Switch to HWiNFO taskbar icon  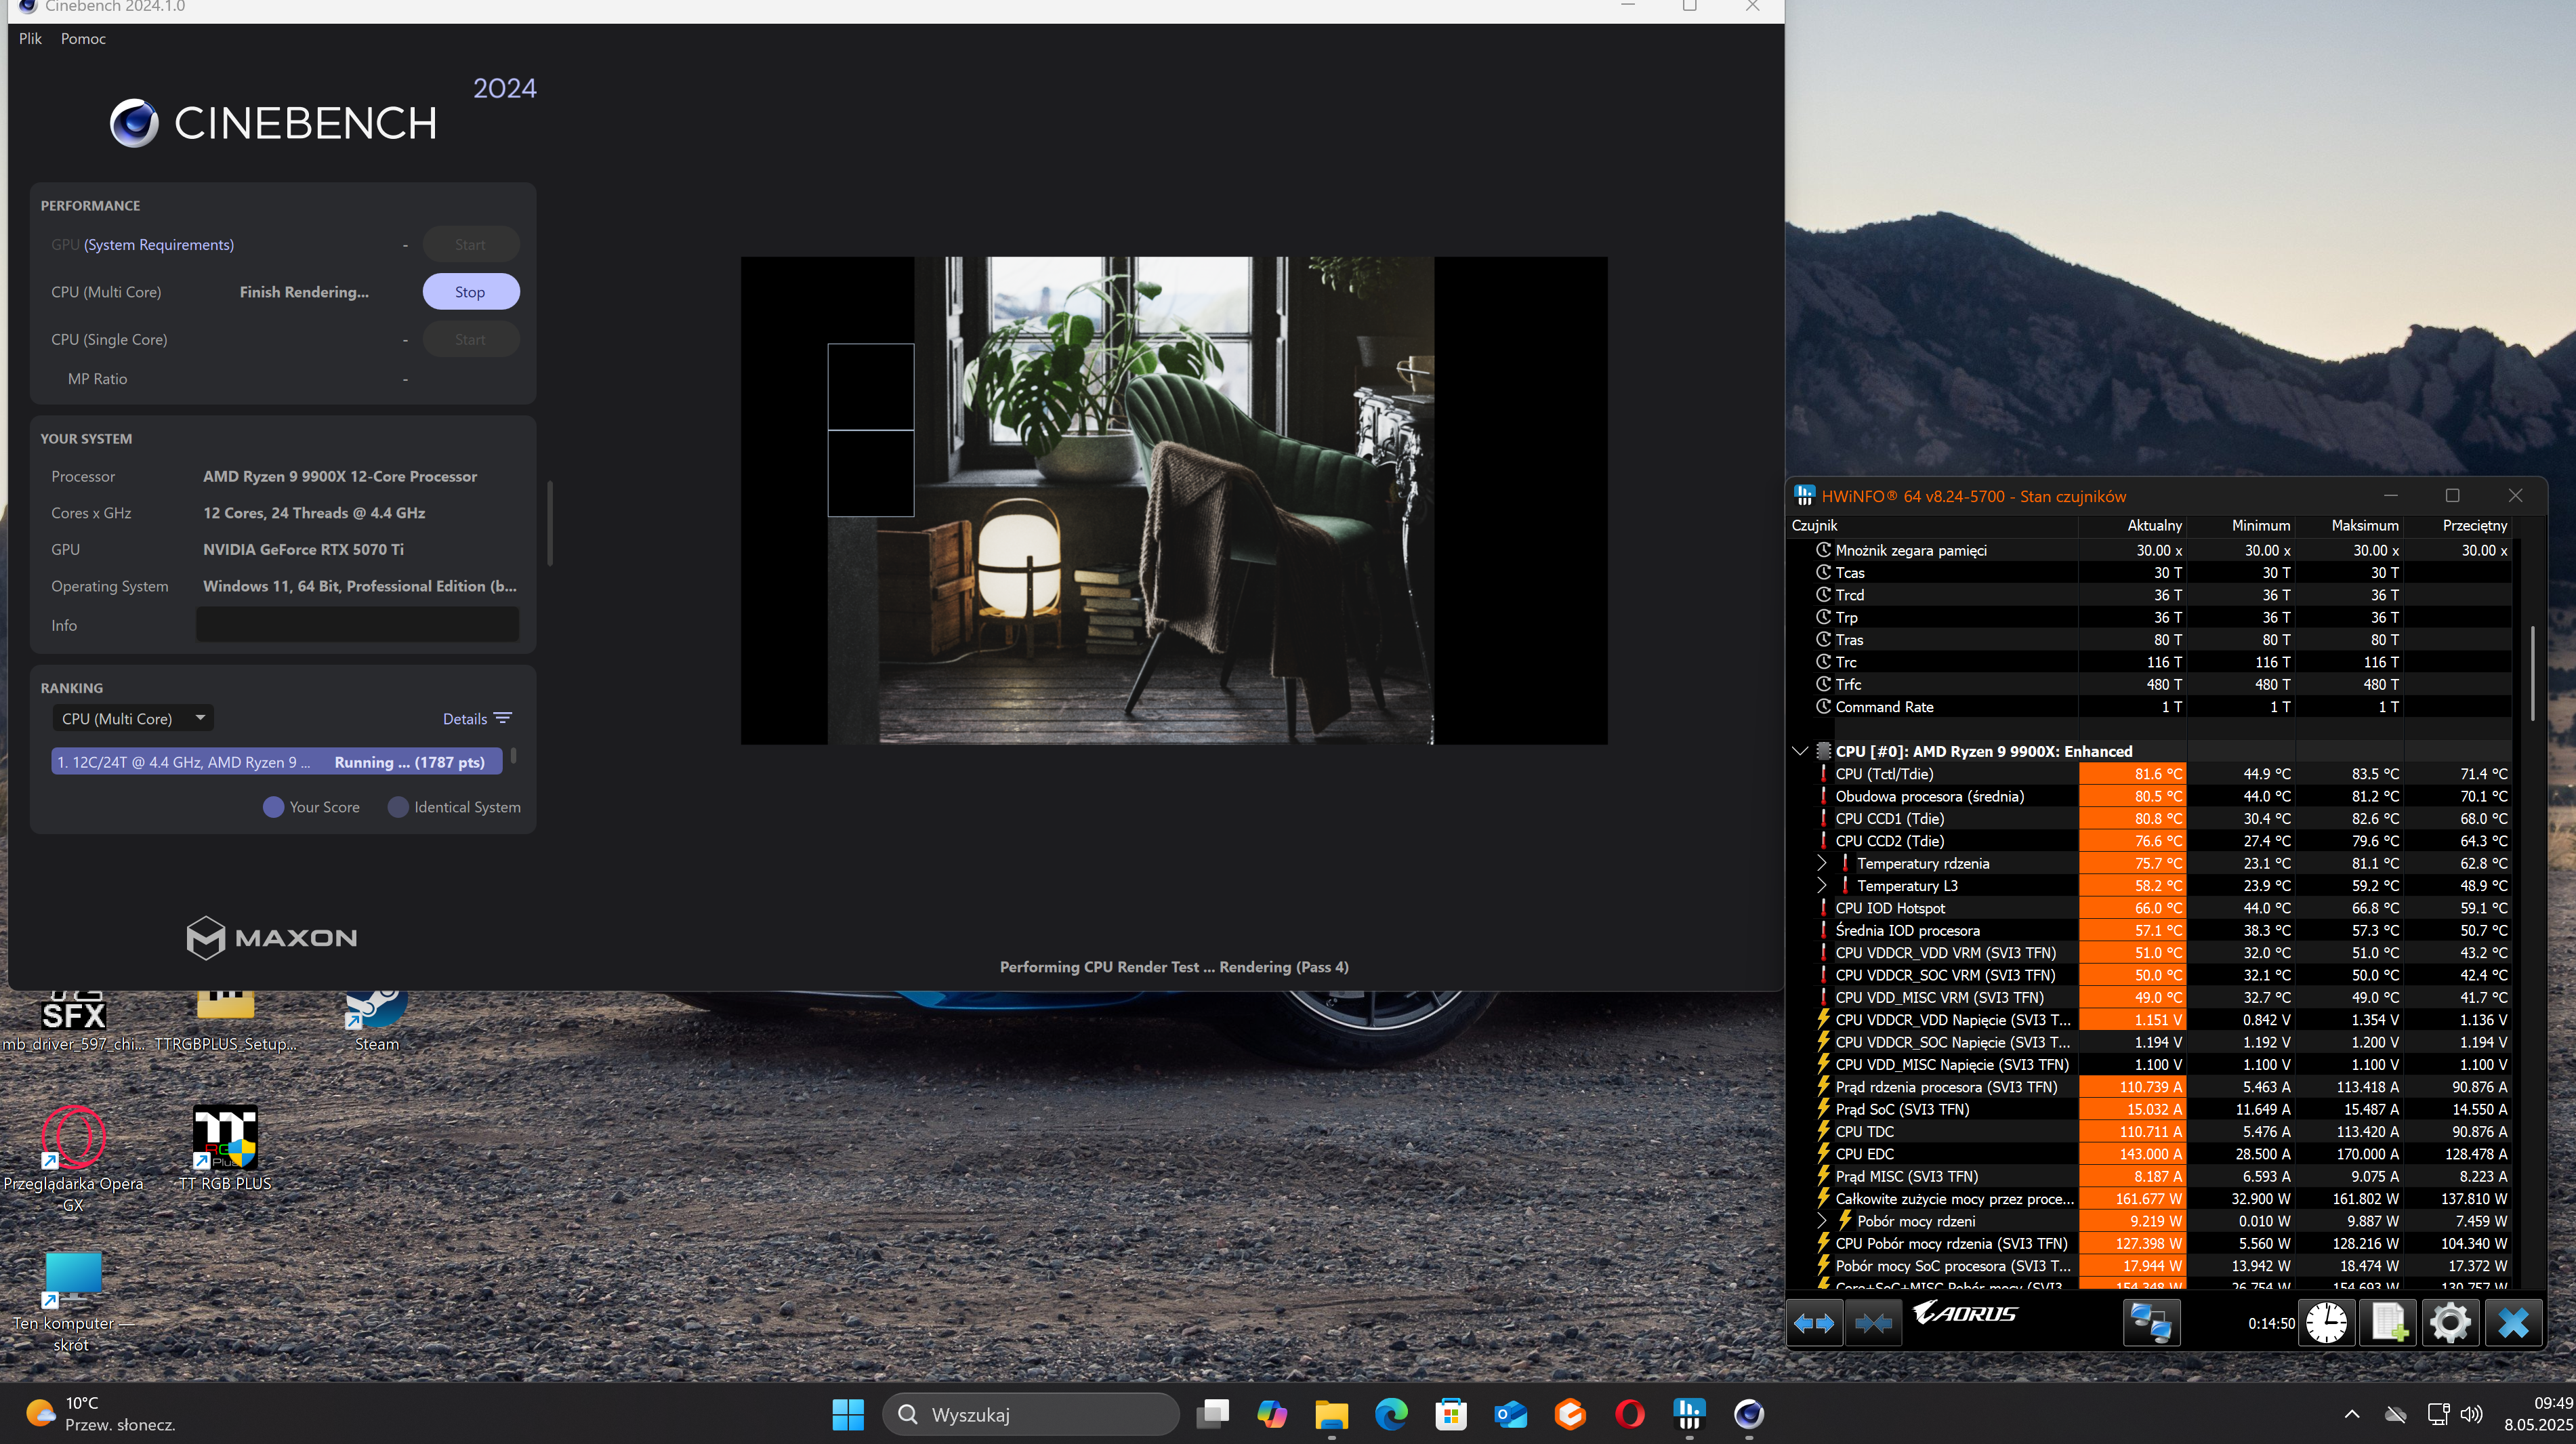[1689, 1414]
